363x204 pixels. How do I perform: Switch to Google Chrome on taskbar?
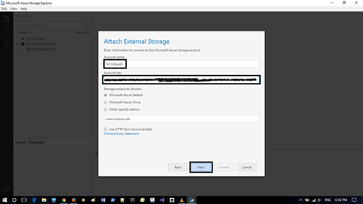tap(64, 200)
